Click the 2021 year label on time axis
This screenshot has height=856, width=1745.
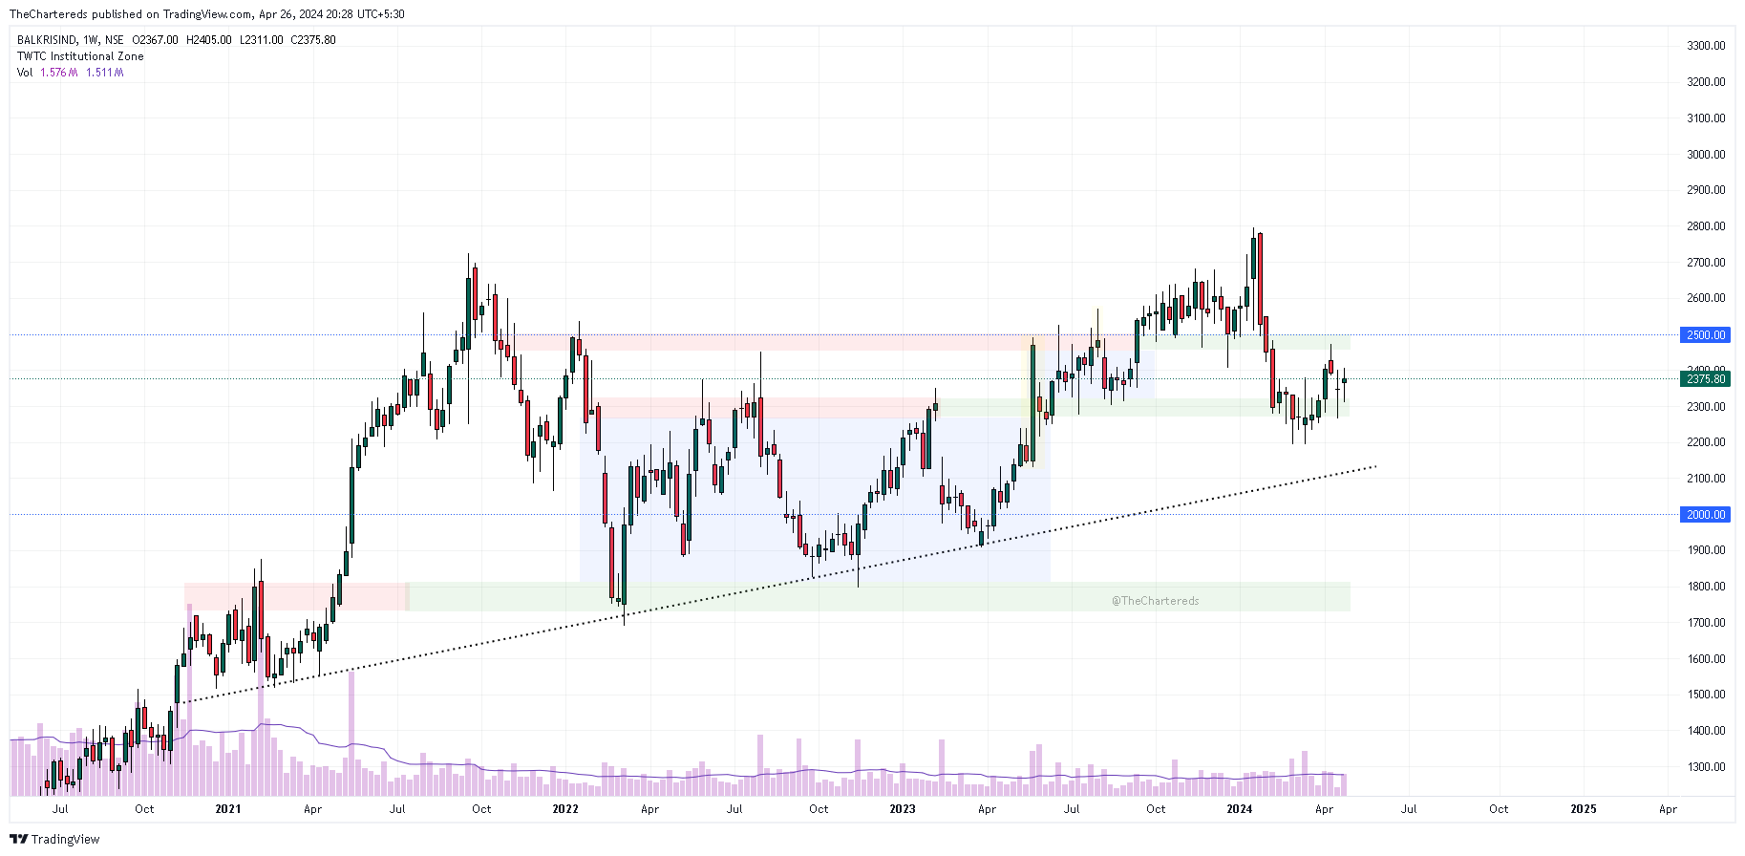click(228, 809)
